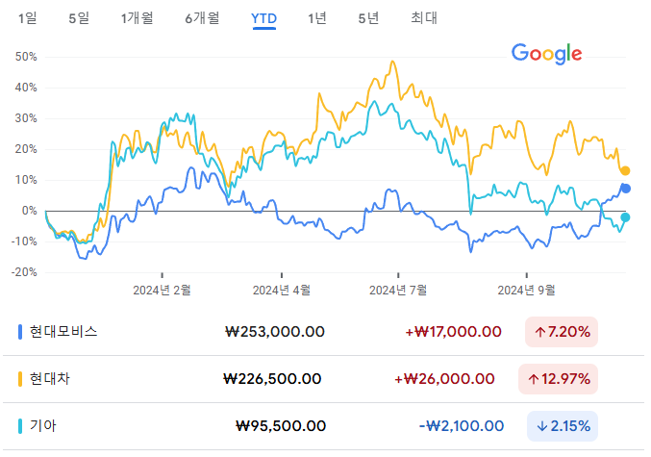
Task: Click the 0% y-axis label
Action: [30, 211]
